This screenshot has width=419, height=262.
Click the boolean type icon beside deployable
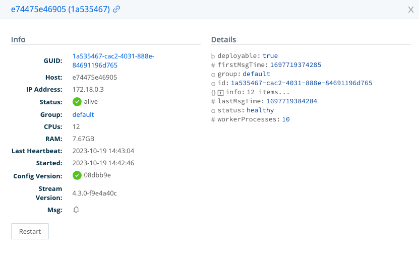tap(213, 56)
